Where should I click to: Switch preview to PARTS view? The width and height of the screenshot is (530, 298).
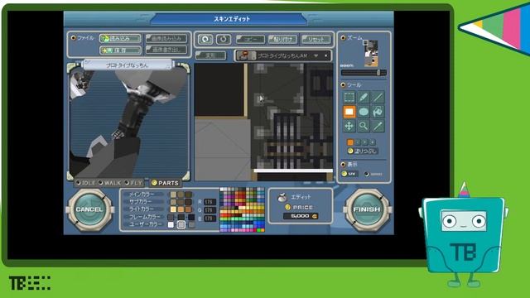click(165, 183)
